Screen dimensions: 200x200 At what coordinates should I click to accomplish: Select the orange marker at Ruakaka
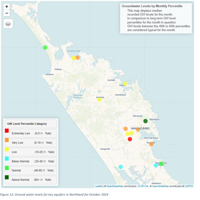151,144
